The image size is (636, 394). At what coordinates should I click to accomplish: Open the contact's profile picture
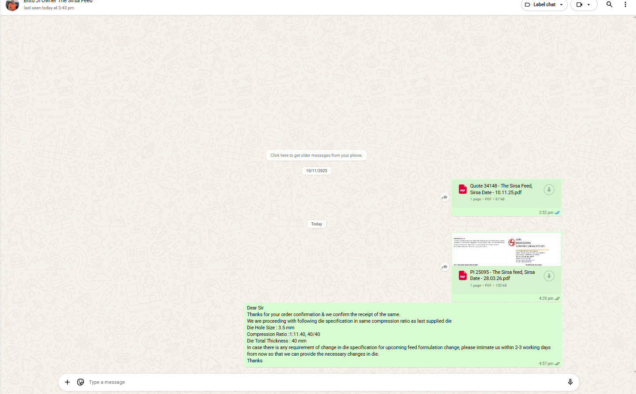[12, 4]
